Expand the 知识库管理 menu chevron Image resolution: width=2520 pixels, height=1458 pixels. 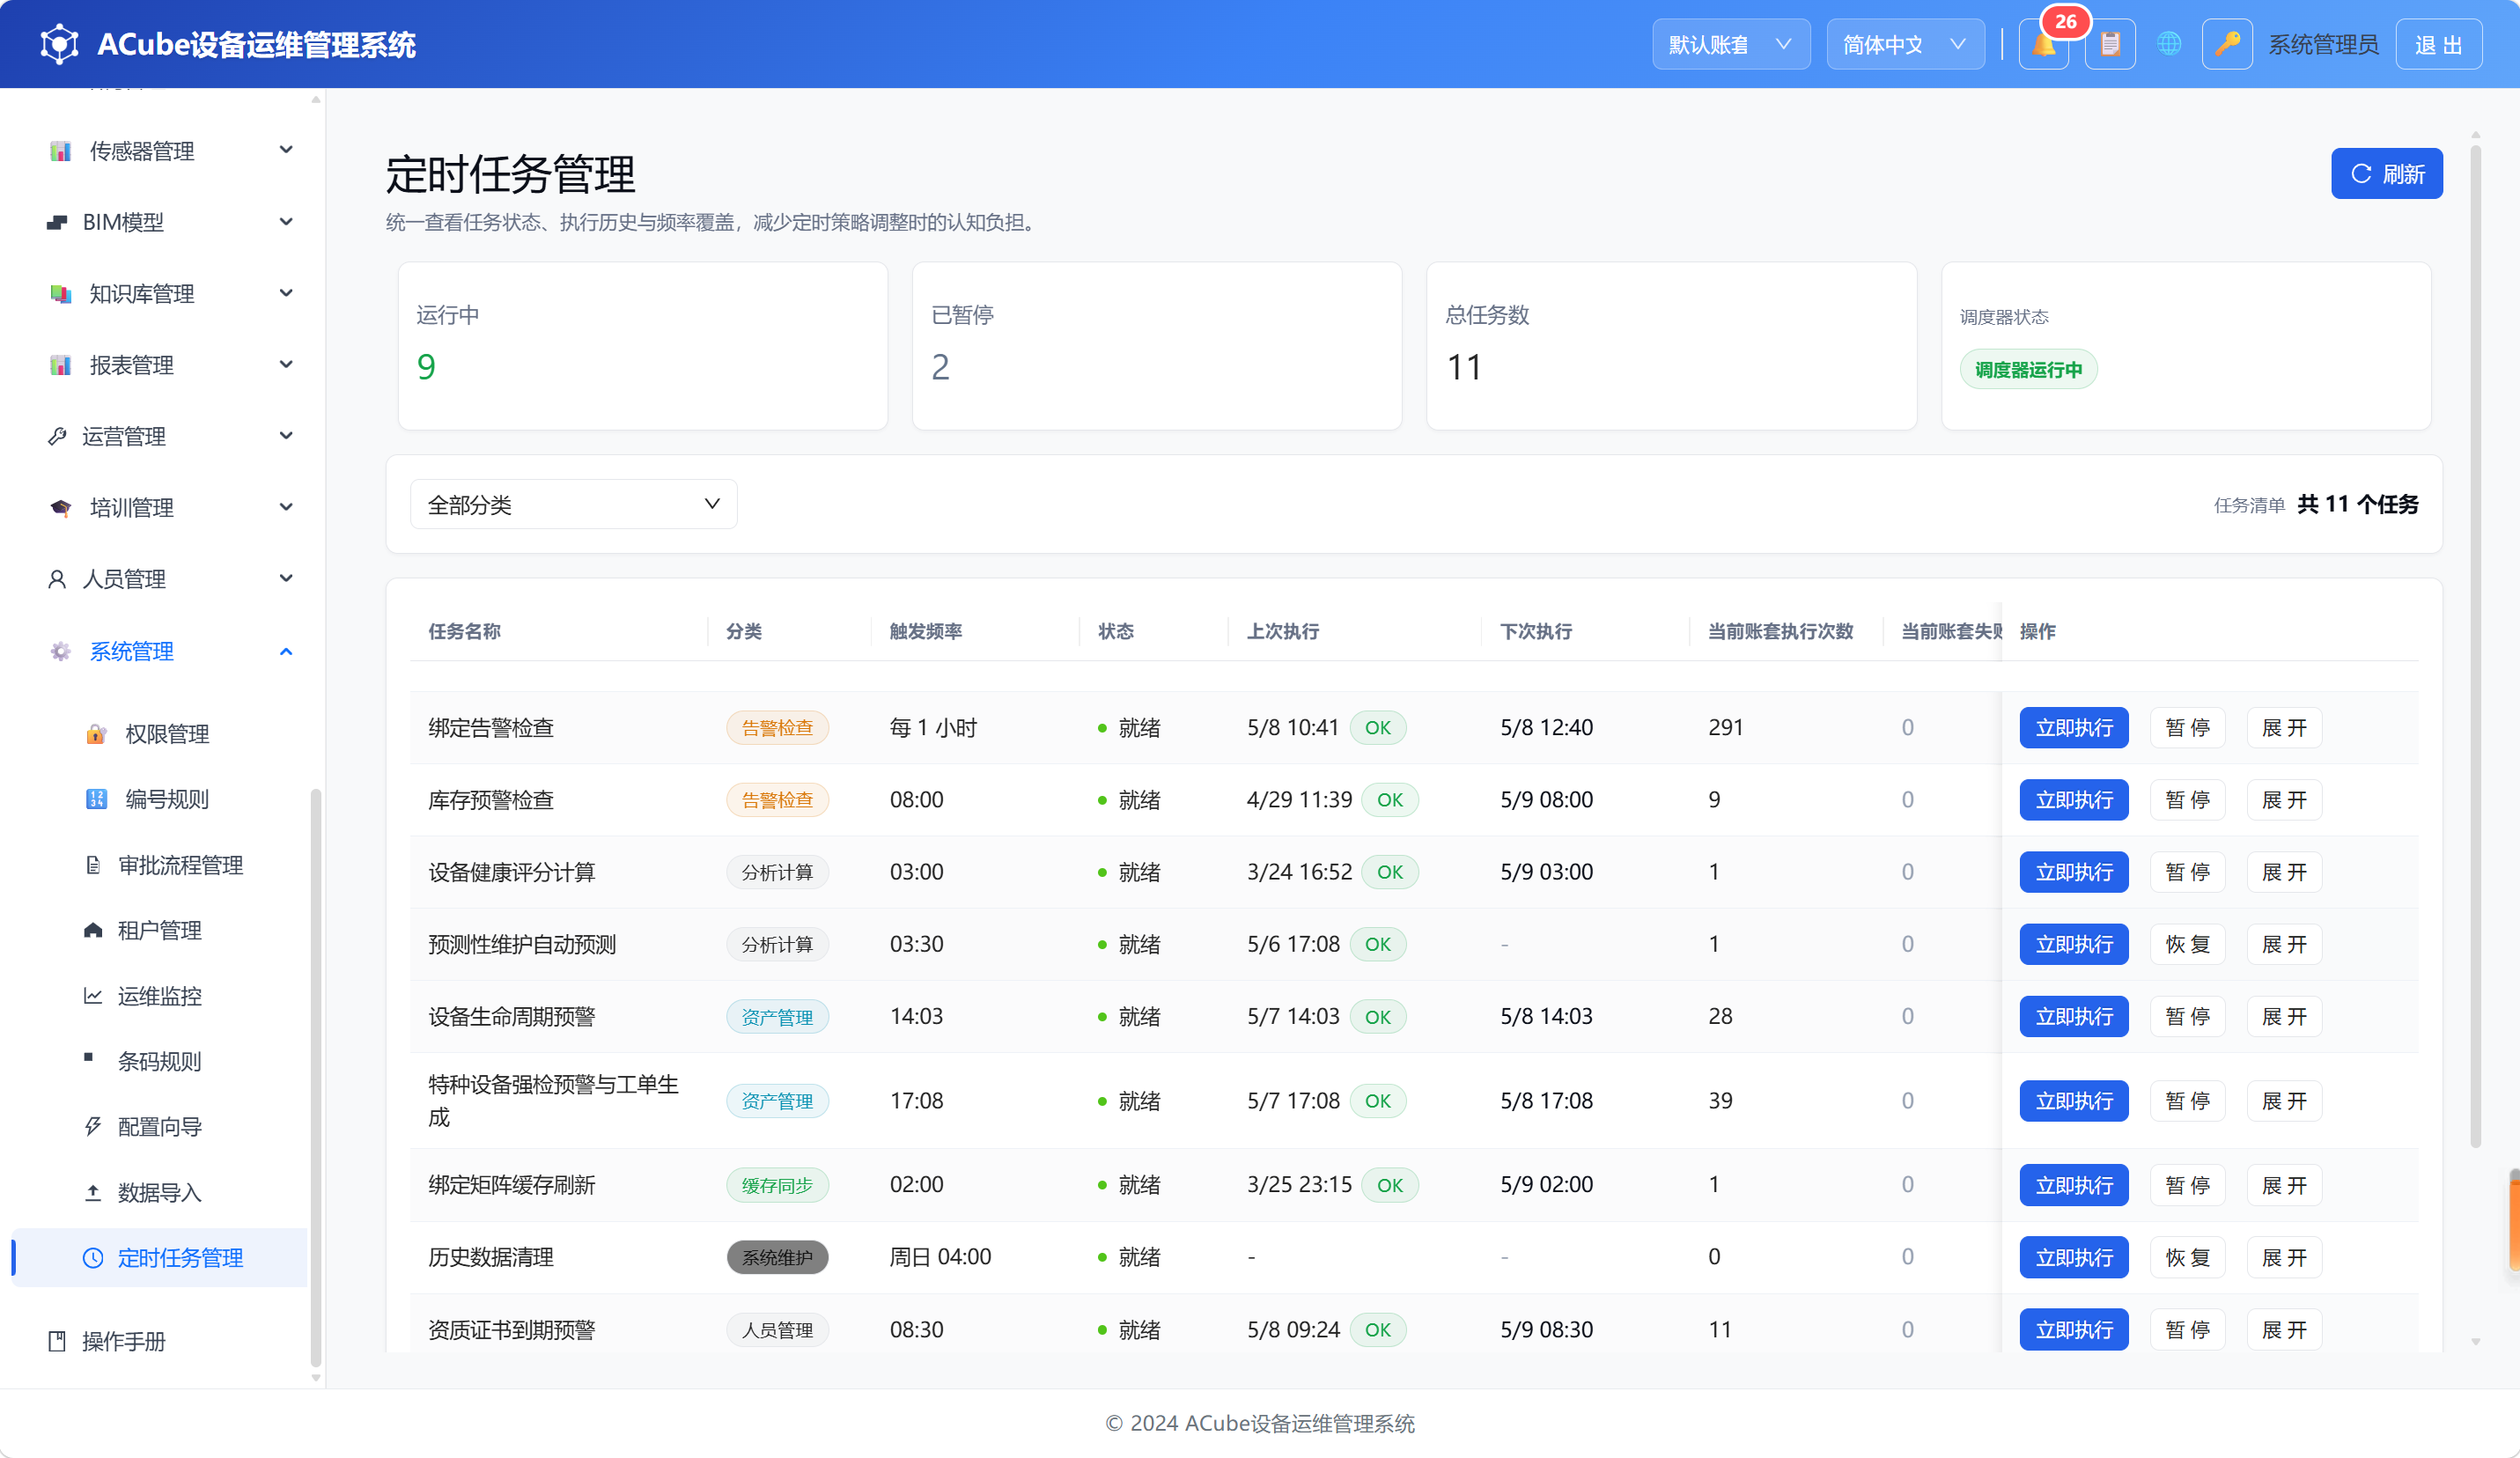coord(286,293)
